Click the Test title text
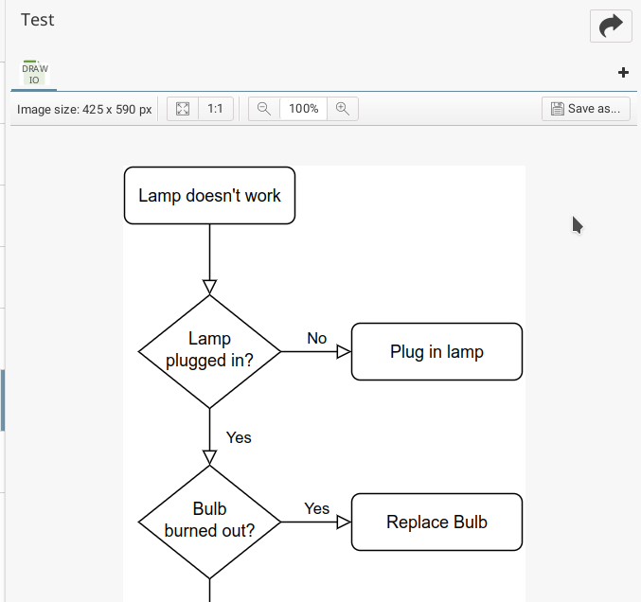 point(38,20)
